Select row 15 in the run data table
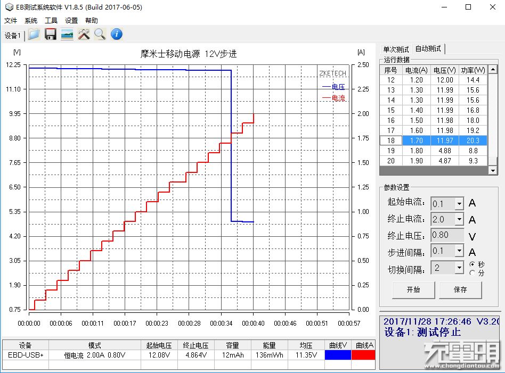Viewport: 505px width, 373px height. [x=434, y=110]
